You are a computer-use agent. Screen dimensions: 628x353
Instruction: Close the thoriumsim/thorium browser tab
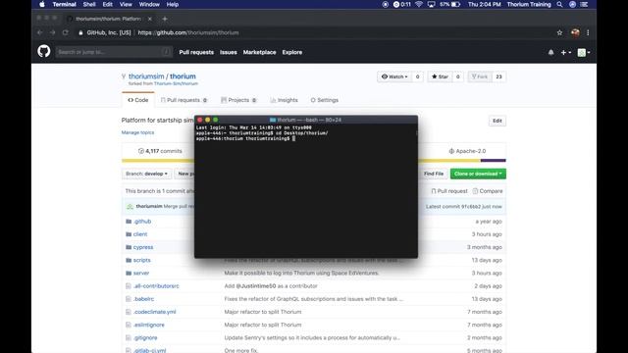(150, 19)
